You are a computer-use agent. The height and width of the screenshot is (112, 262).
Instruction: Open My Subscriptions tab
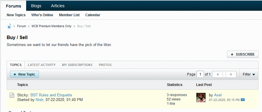[x=77, y=65]
